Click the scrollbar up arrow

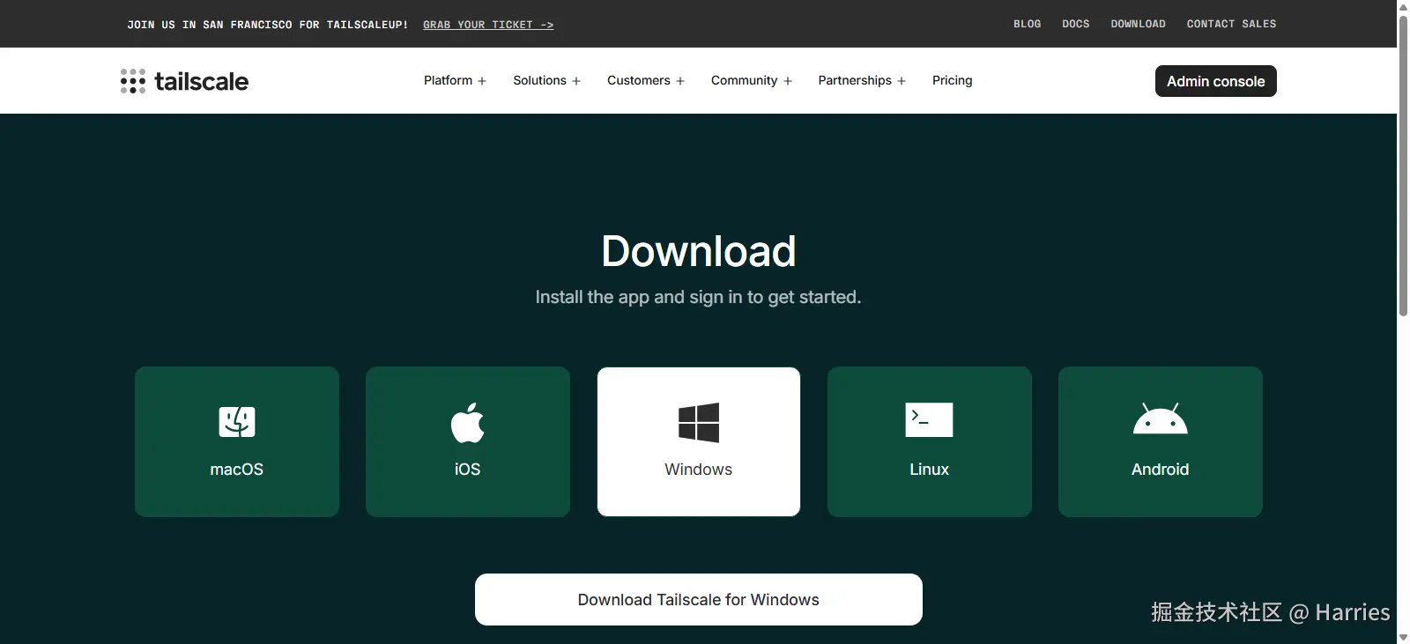point(1403,6)
